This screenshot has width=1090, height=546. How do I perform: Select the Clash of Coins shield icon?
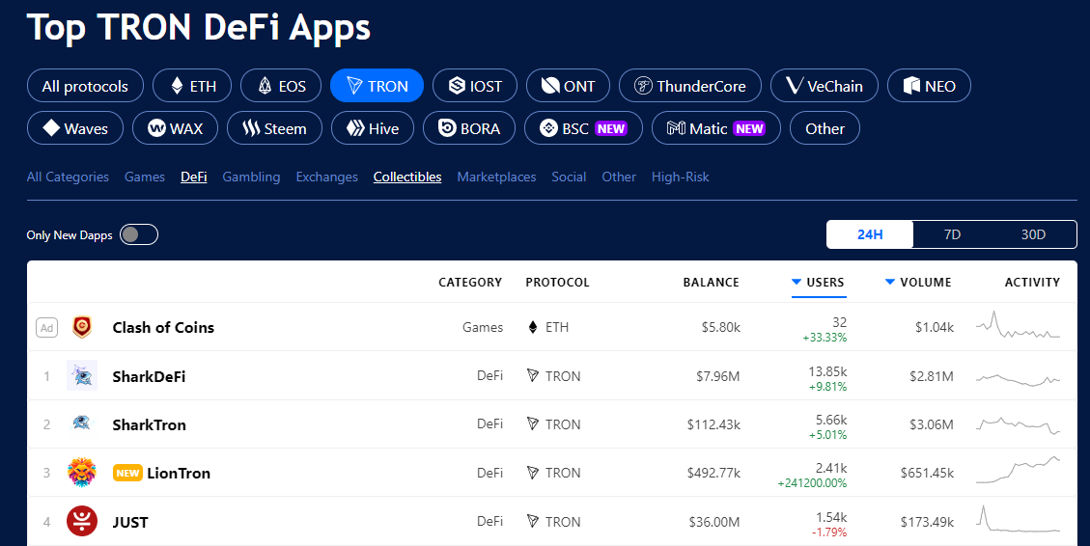tap(82, 327)
